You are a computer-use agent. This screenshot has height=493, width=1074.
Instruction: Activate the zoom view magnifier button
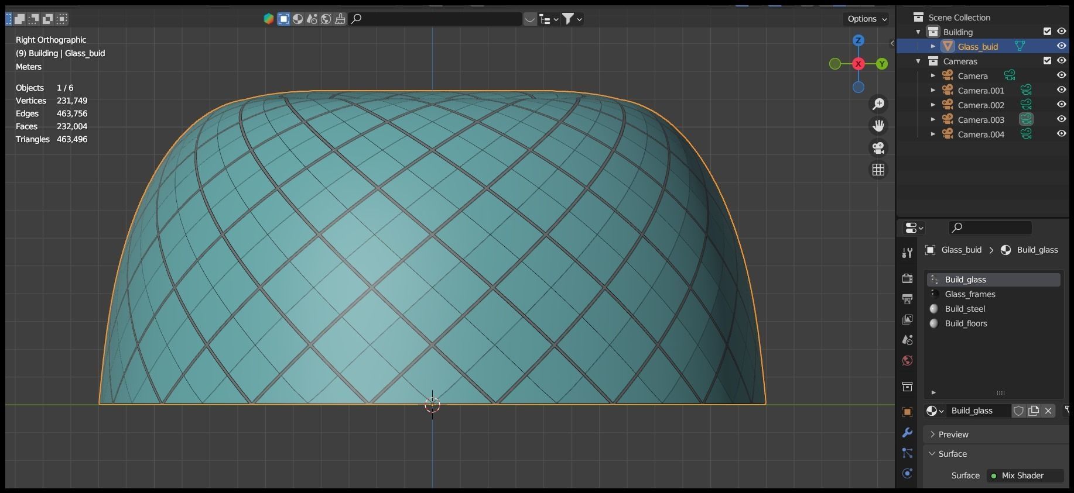[878, 104]
